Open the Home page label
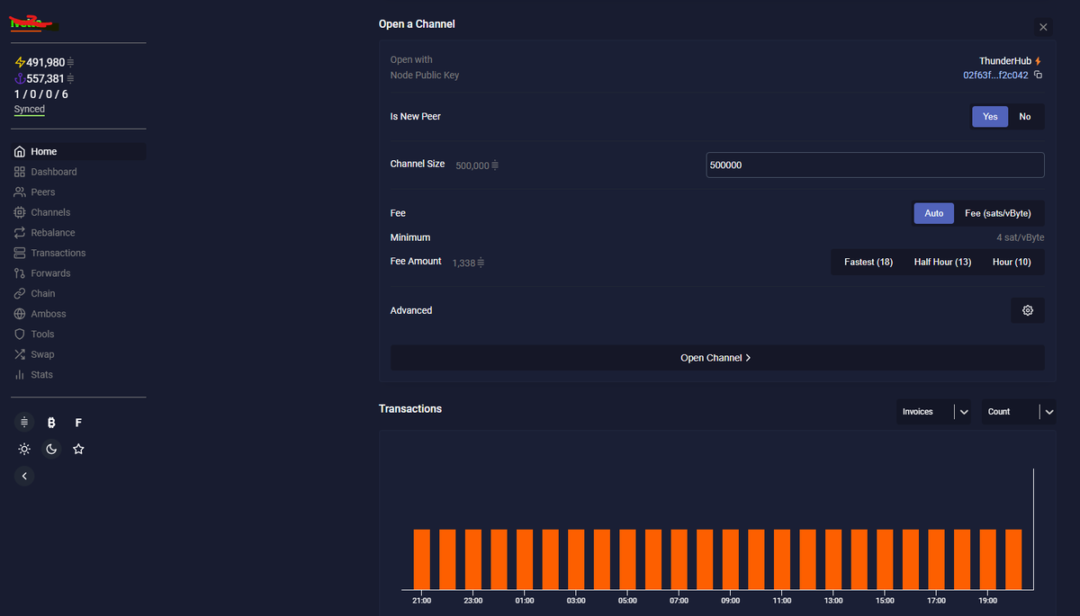The width and height of the screenshot is (1080, 616). point(44,152)
